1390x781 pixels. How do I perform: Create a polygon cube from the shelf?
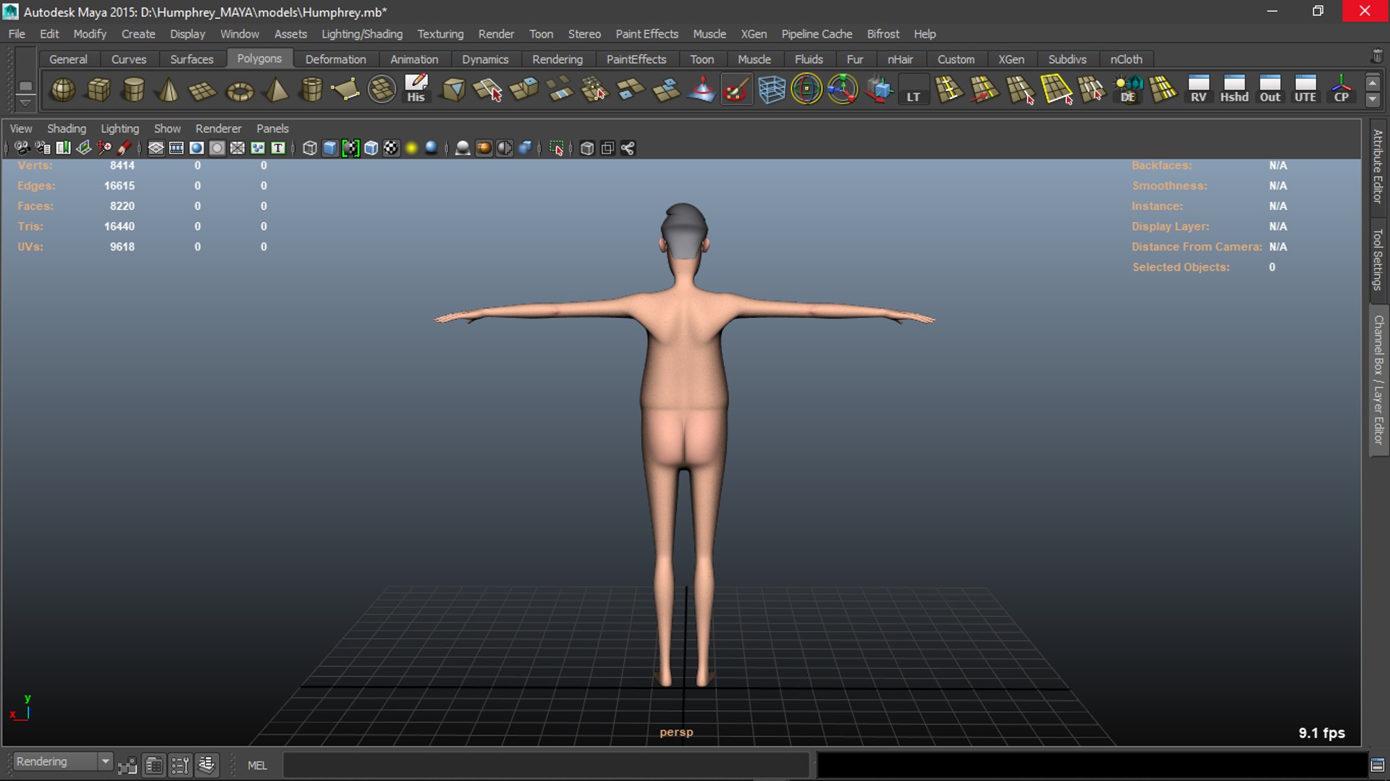98,90
